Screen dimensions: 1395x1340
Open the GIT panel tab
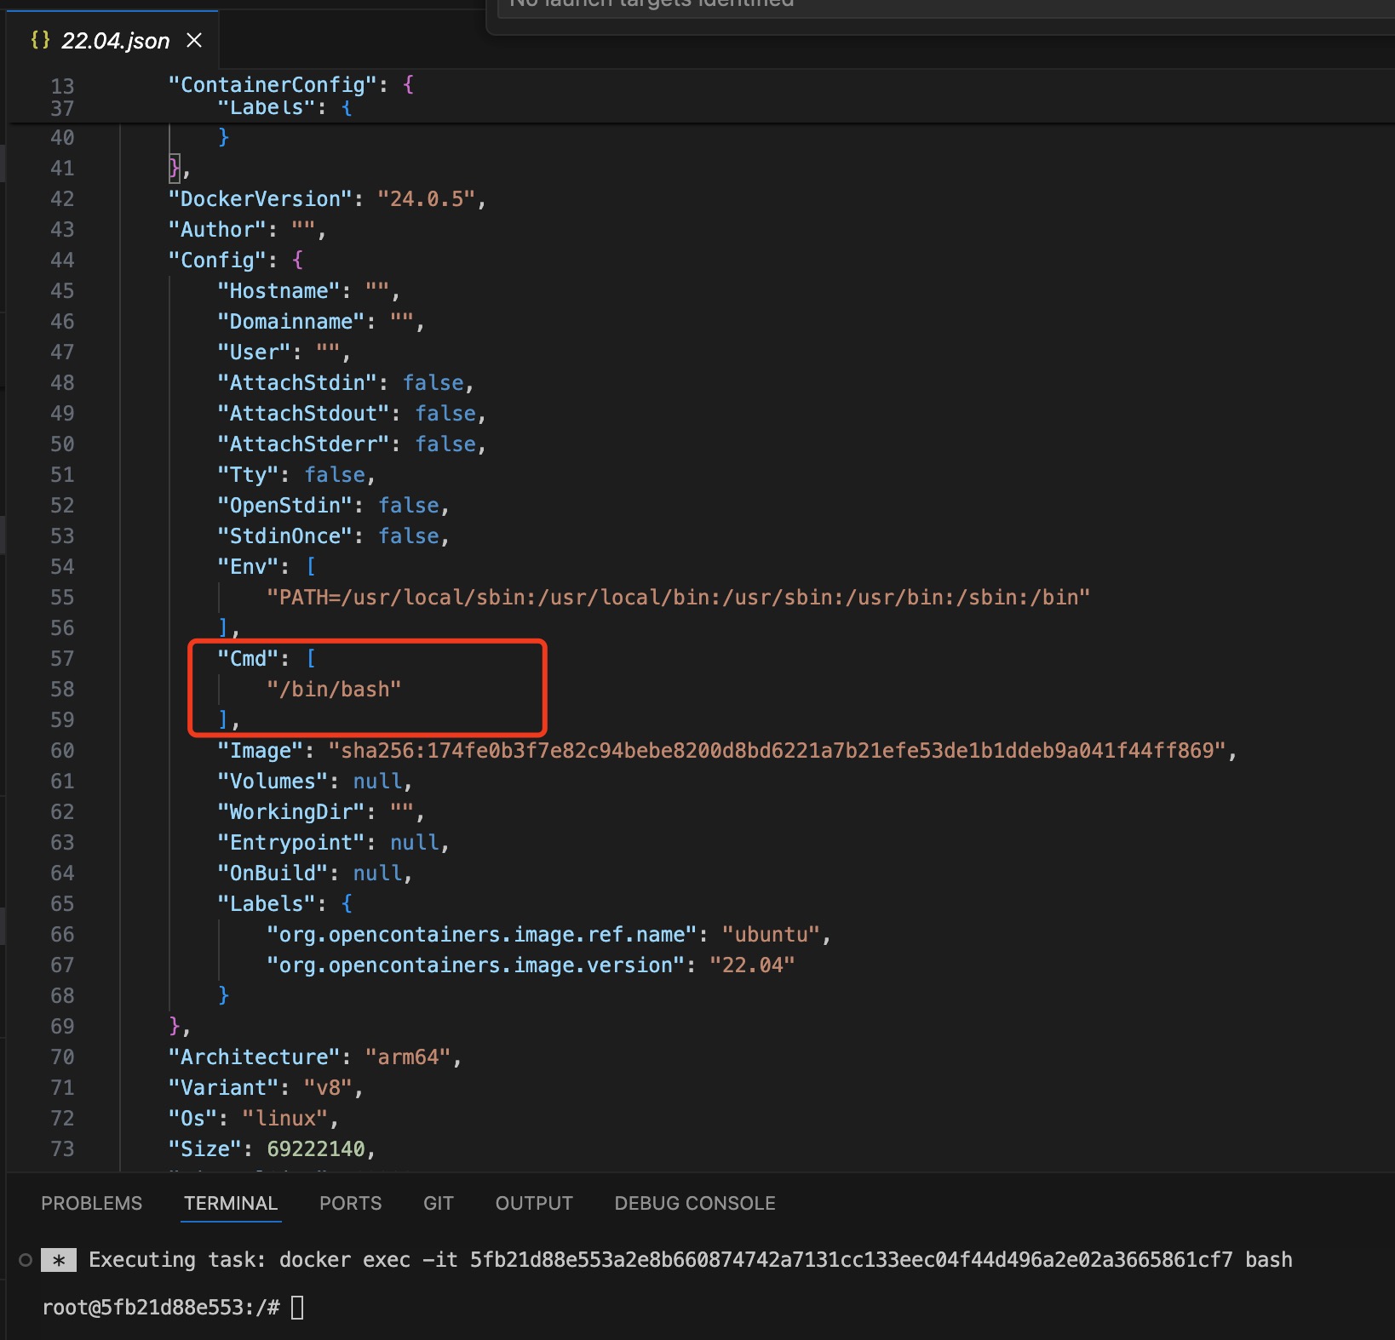pyautogui.click(x=438, y=1203)
